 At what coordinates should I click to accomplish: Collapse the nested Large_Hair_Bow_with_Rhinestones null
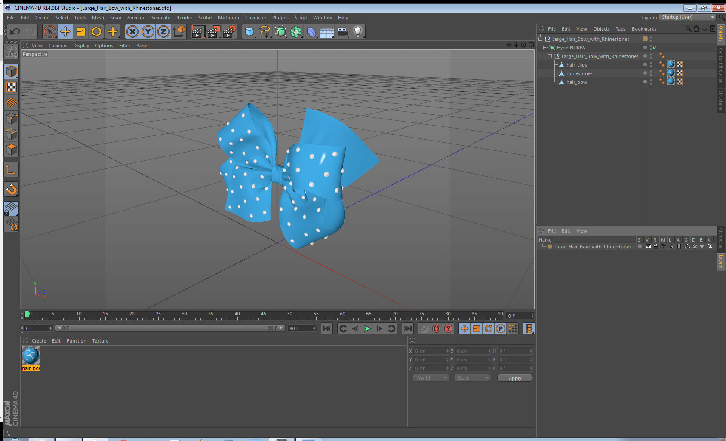(x=550, y=56)
